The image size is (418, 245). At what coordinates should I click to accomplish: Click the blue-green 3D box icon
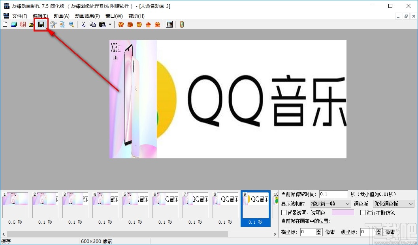click(14, 24)
